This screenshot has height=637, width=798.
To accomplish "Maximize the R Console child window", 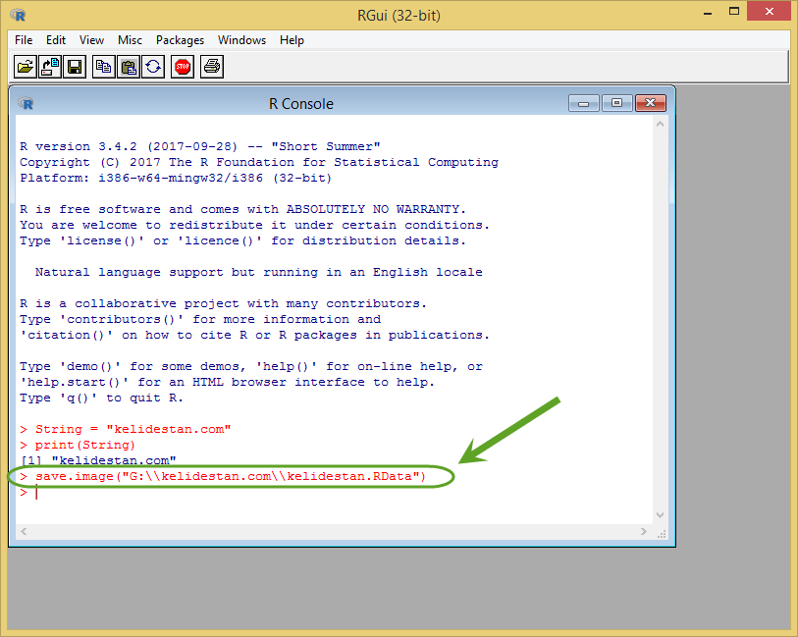I will (x=616, y=103).
